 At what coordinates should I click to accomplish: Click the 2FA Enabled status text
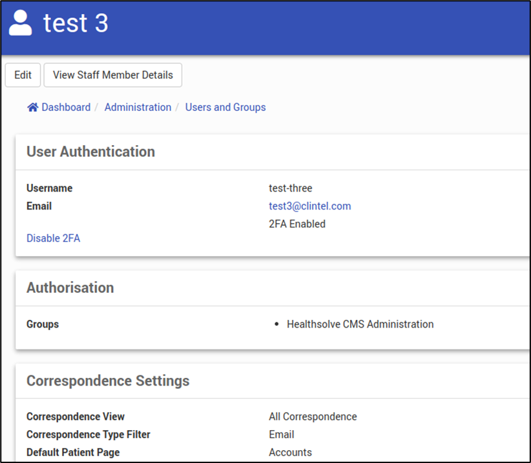(297, 224)
